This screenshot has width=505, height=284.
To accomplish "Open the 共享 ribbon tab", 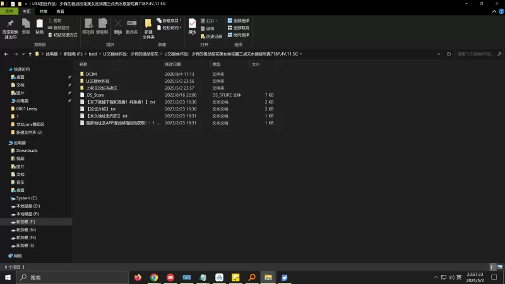I will click(43, 11).
